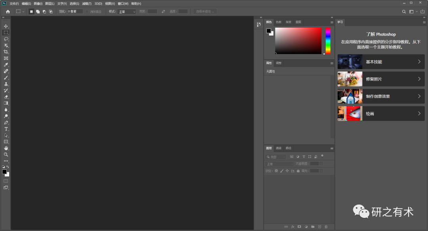This screenshot has width=428, height=231.
Task: Open the 文件(F) menu
Action: [x=14, y=4]
